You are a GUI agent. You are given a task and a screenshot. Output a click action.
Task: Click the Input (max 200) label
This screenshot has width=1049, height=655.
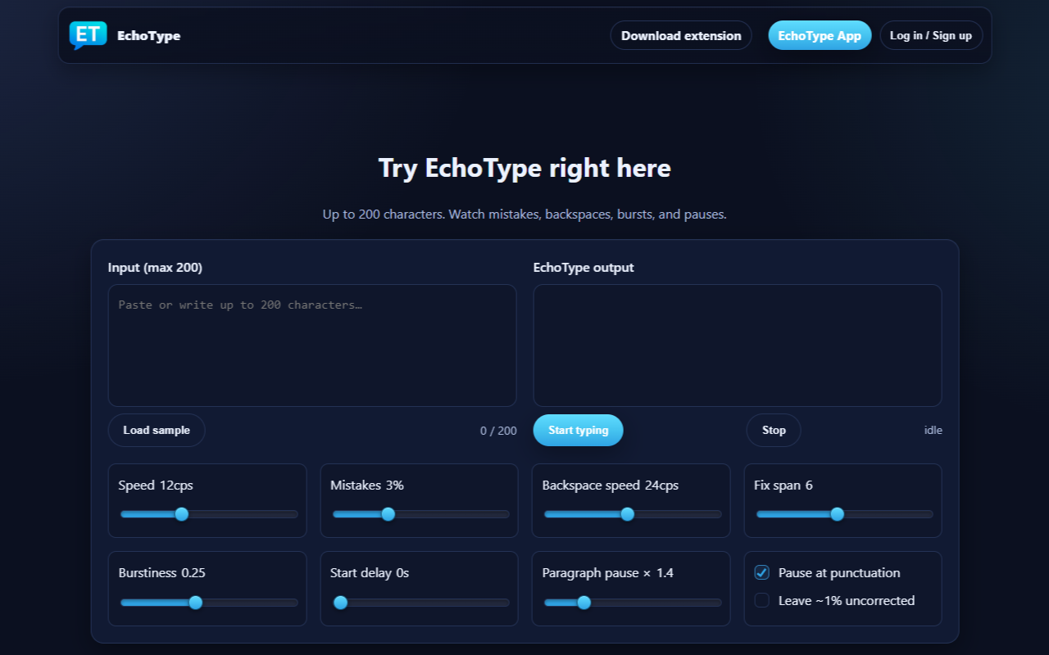(x=155, y=268)
